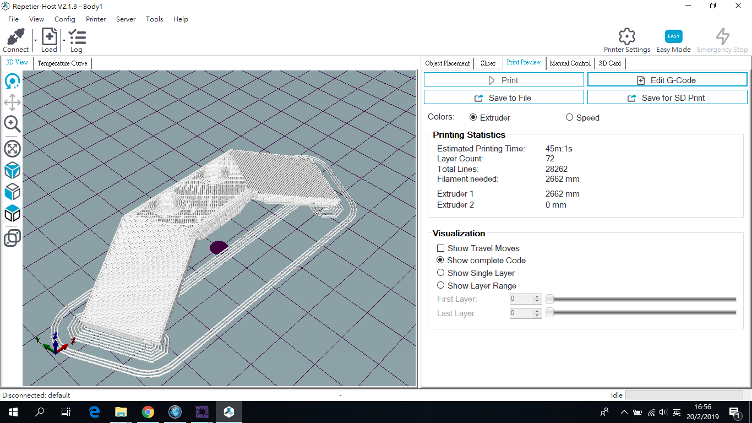Screen dimensions: 752x423
Task: Select Speed colors radio button
Action: 570,117
